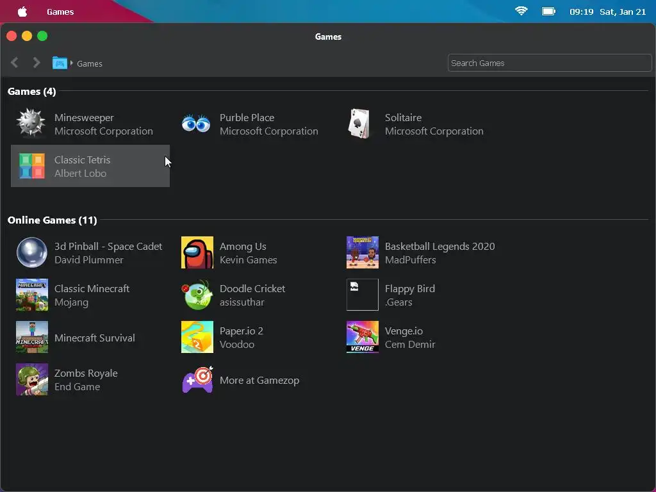The image size is (656, 492).
Task: Click the Paper.io 2 yellow cube icon
Action: pos(197,337)
